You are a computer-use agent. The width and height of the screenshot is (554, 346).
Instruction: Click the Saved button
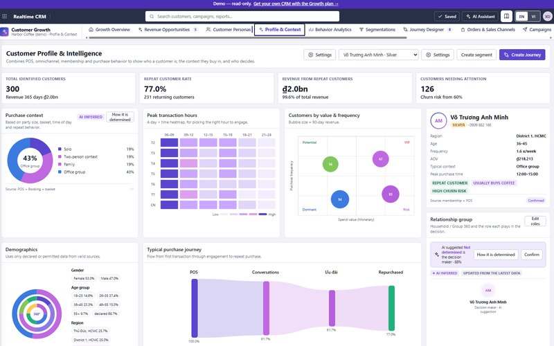tap(447, 17)
